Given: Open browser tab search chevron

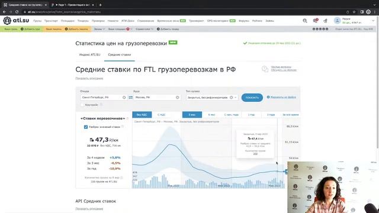Looking at the screenshot, I should click(x=374, y=5).
